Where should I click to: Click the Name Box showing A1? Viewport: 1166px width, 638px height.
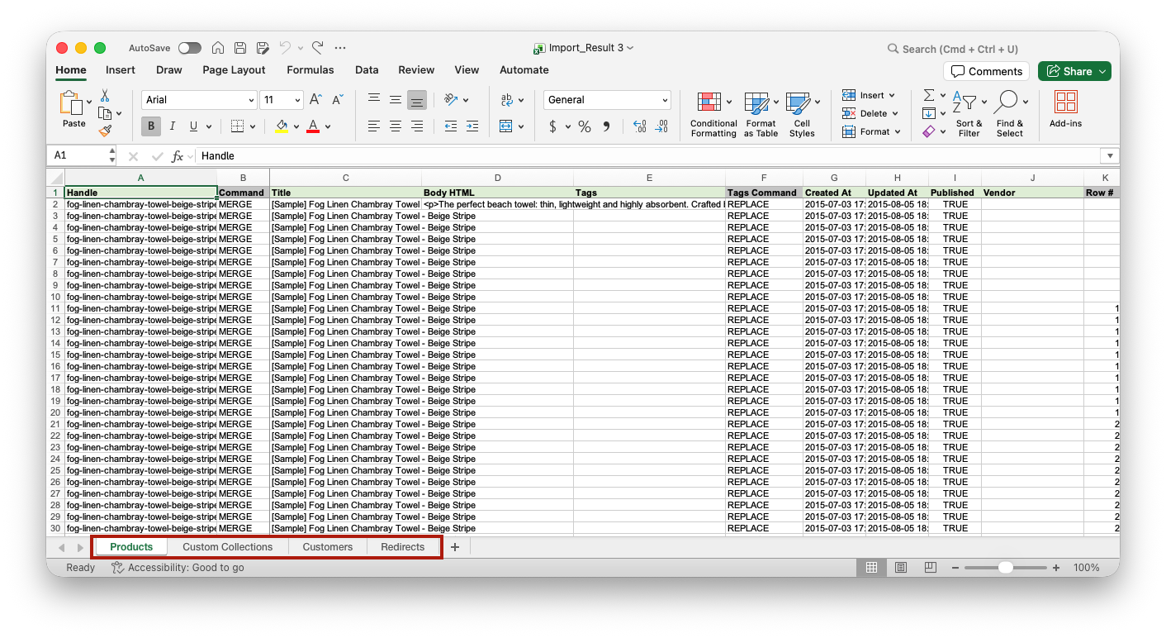[80, 155]
